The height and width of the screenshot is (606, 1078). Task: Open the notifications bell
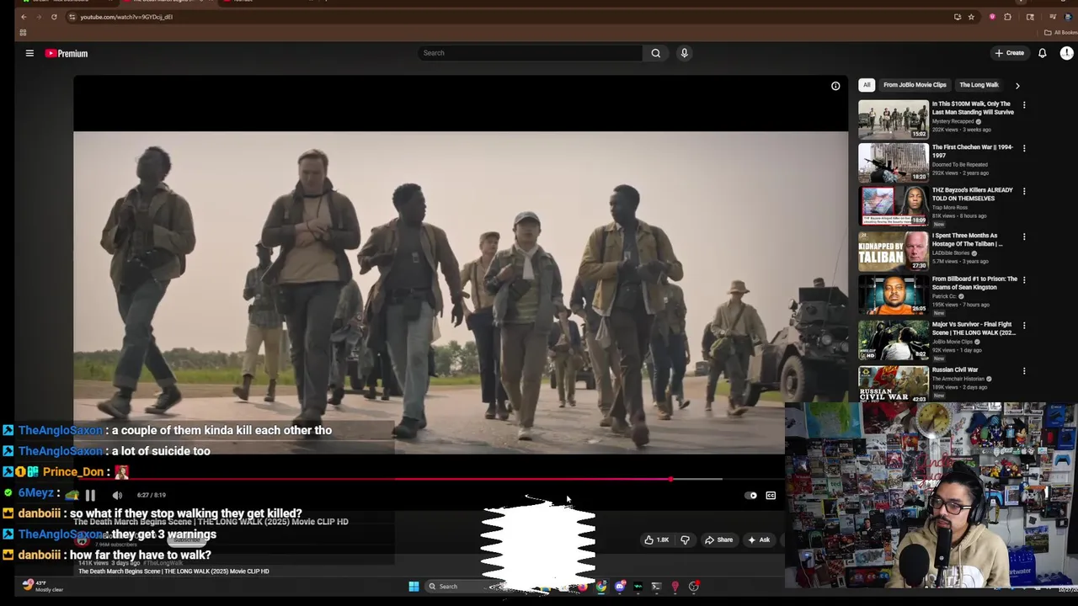pyautogui.click(x=1042, y=53)
